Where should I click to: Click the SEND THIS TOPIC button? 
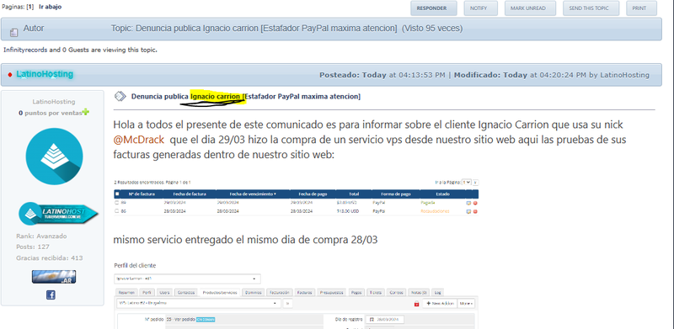(x=591, y=8)
